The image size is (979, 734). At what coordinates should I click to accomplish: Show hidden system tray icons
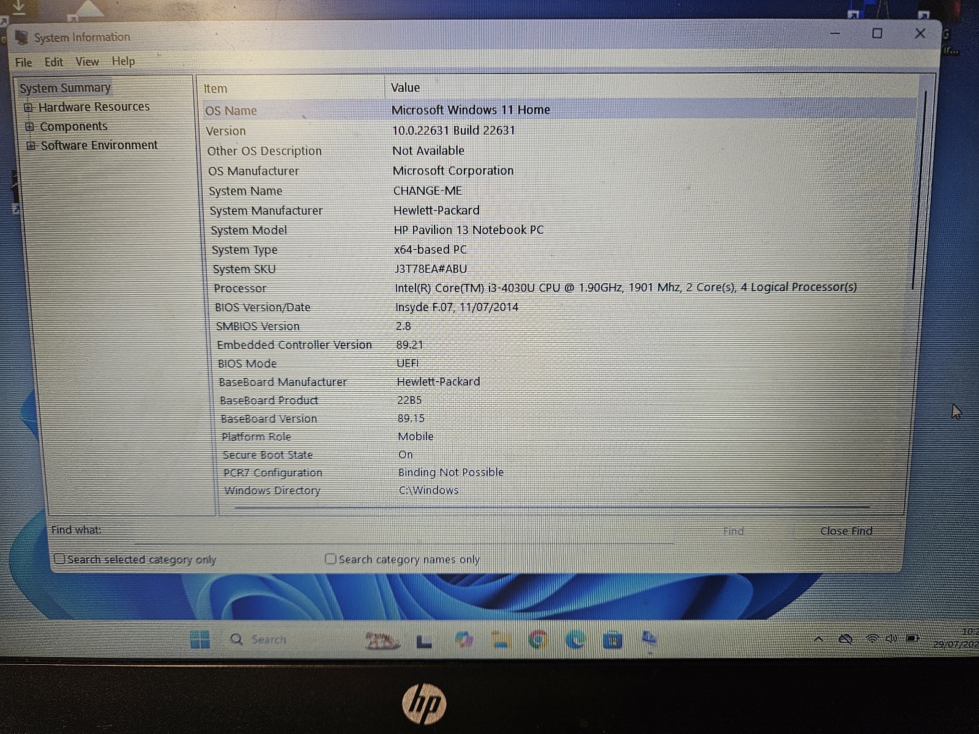pos(819,639)
